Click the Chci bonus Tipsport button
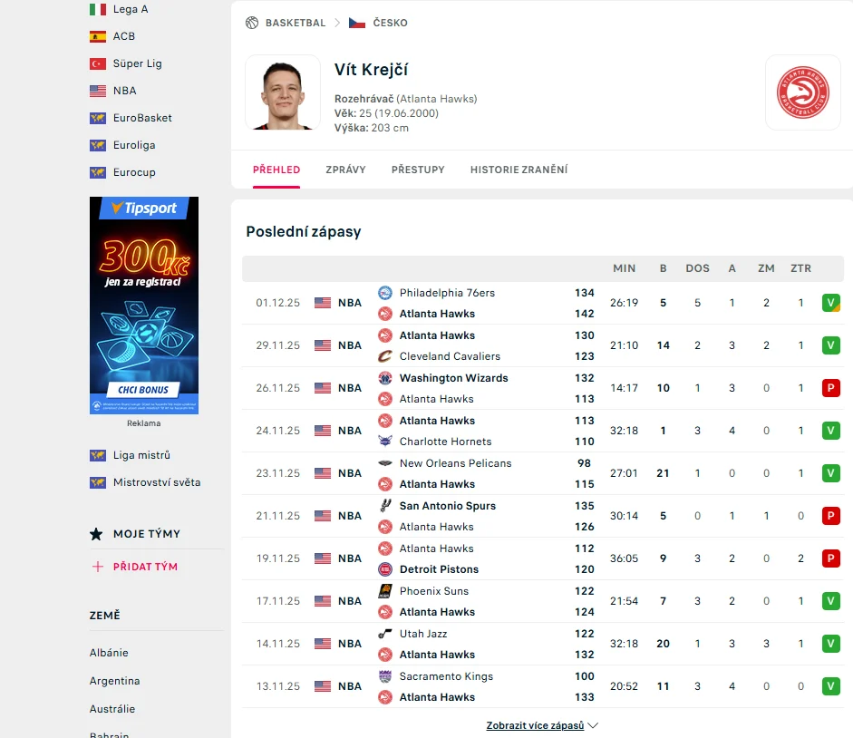853x738 pixels. (143, 390)
